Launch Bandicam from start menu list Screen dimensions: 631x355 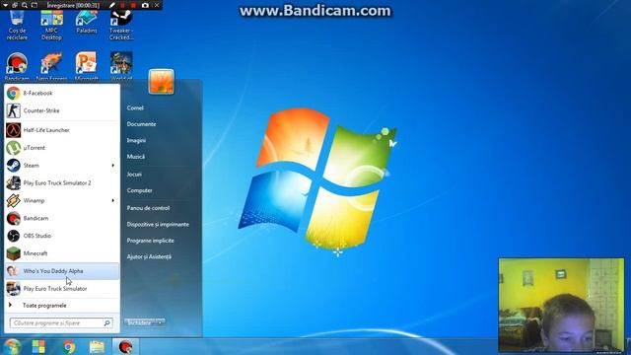(x=62, y=218)
